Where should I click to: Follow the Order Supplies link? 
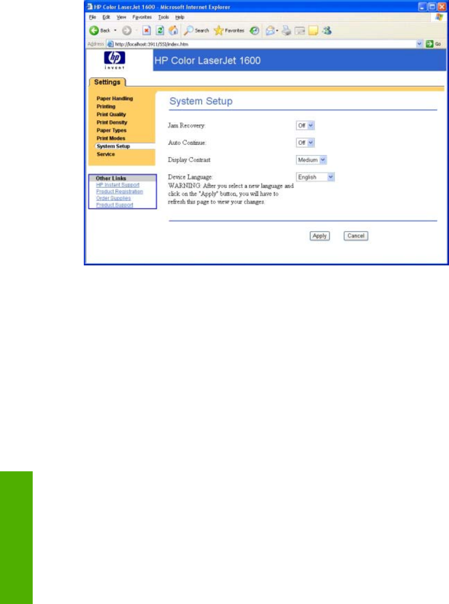[x=113, y=198]
